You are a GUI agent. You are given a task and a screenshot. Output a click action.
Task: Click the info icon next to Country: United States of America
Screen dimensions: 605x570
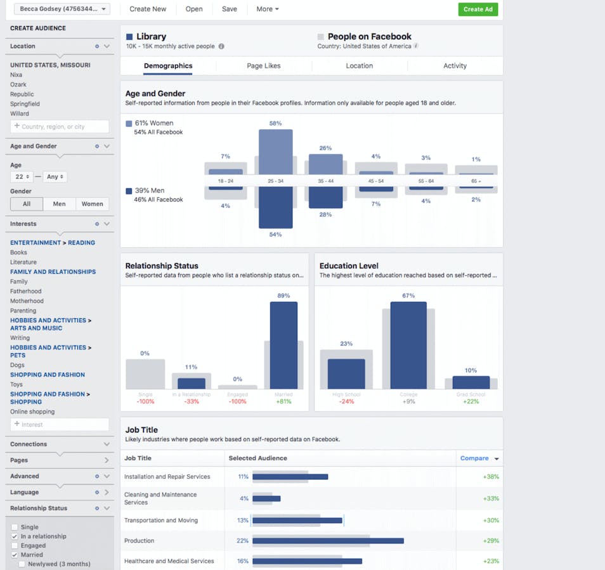pos(416,46)
